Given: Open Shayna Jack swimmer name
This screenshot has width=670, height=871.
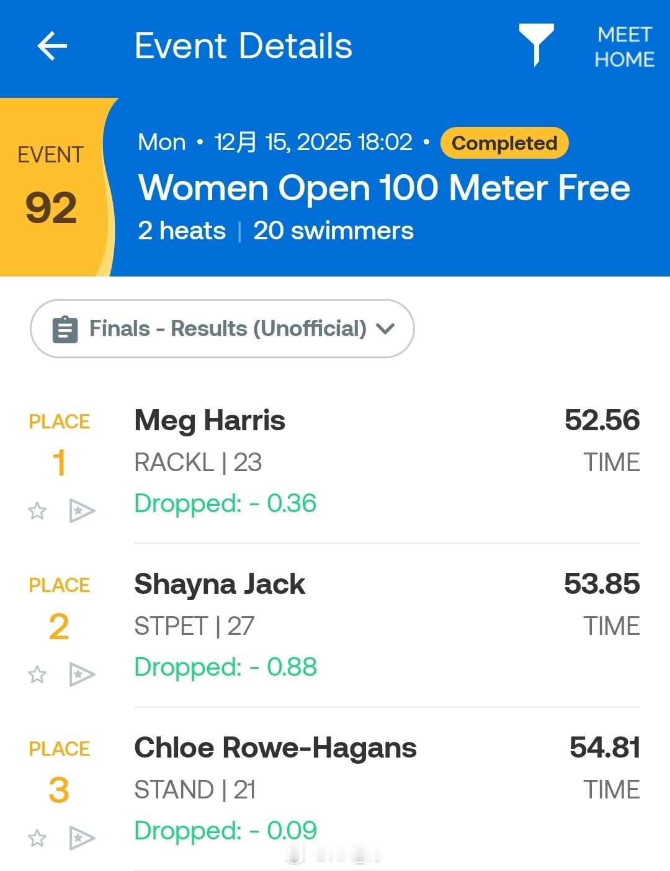Looking at the screenshot, I should 220,584.
